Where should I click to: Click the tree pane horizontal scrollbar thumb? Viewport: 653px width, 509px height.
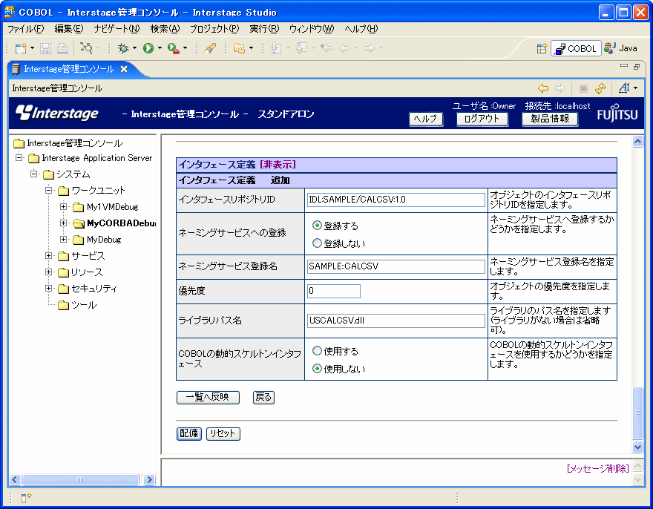pyautogui.click(x=80, y=479)
